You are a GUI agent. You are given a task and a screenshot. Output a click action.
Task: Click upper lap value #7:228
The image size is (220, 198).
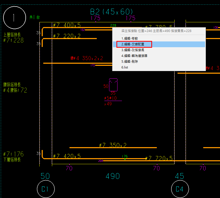tap(13, 40)
